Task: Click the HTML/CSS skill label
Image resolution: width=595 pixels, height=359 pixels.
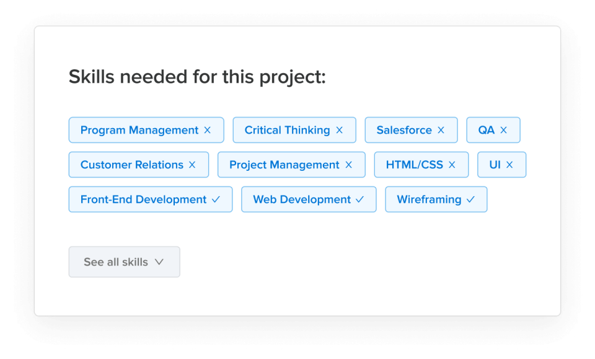Action: click(415, 165)
